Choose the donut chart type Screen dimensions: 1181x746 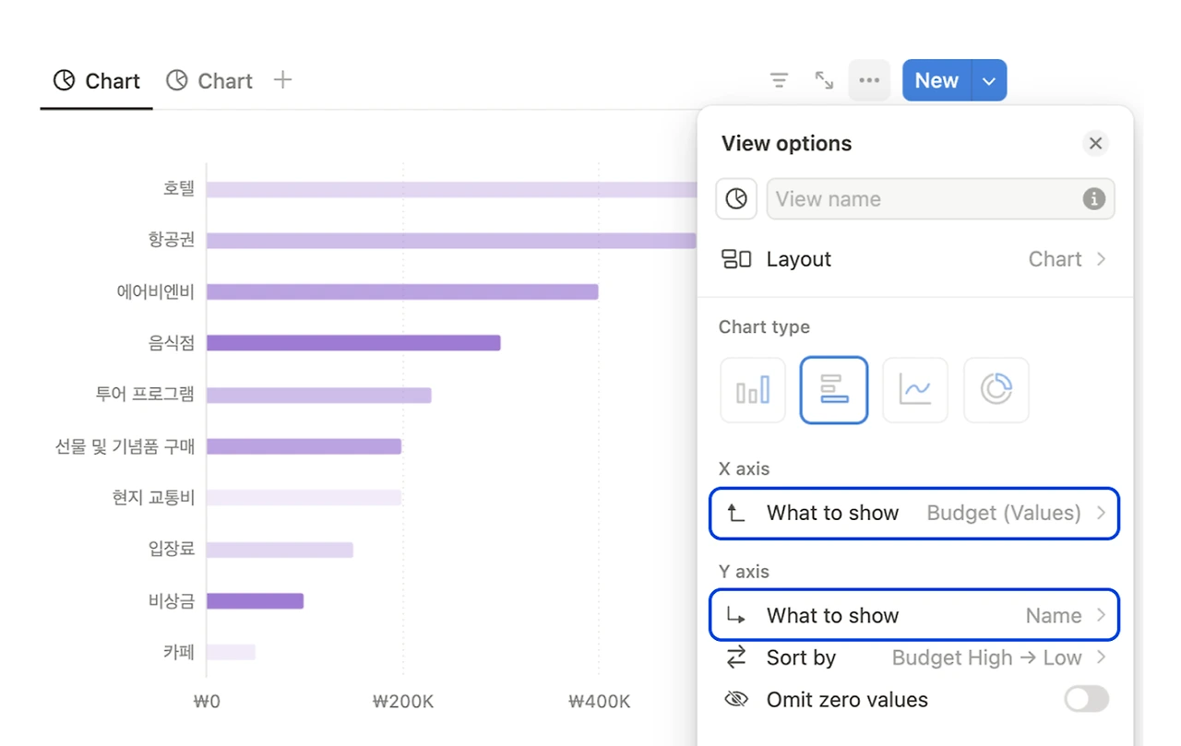point(996,390)
